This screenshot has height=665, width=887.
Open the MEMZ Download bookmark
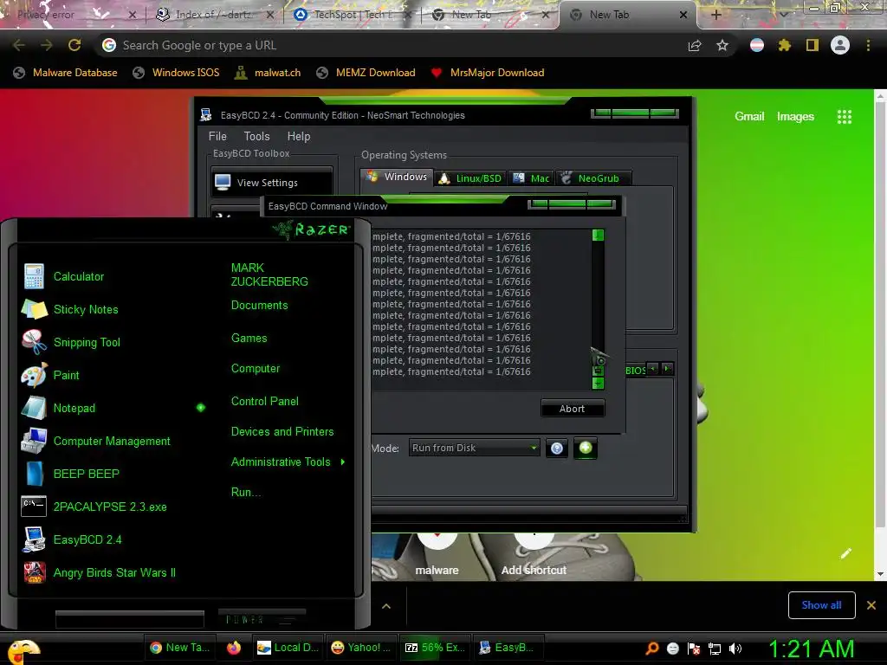pyautogui.click(x=366, y=73)
